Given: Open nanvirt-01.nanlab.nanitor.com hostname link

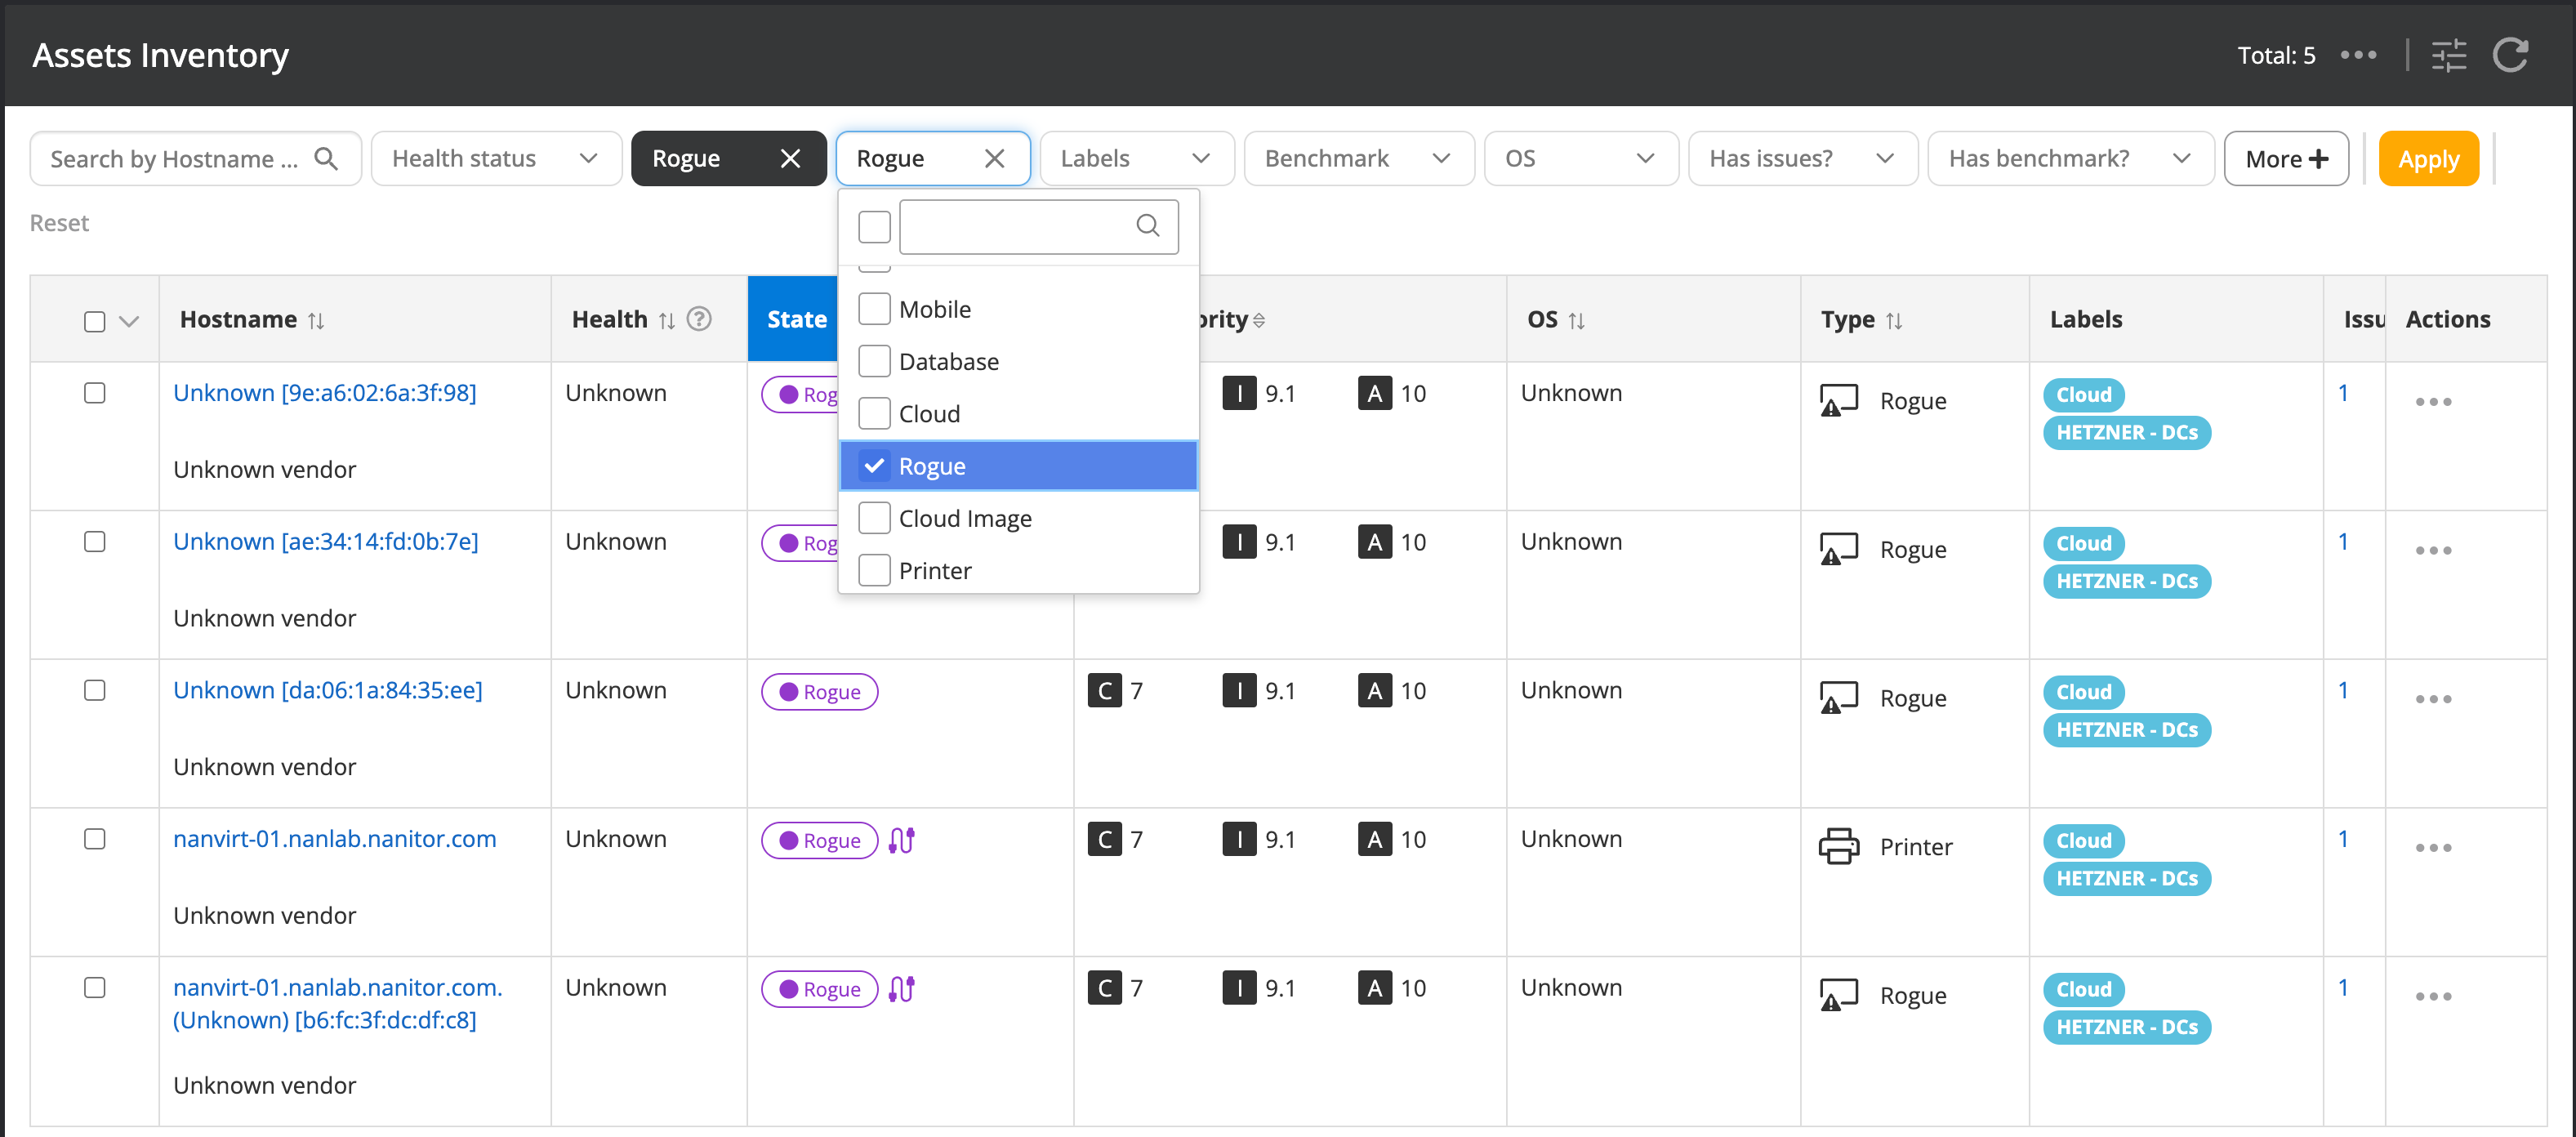Looking at the screenshot, I should point(334,838).
